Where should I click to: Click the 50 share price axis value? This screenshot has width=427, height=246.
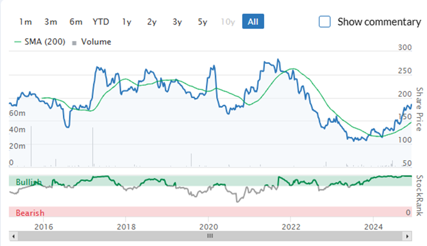(407, 163)
